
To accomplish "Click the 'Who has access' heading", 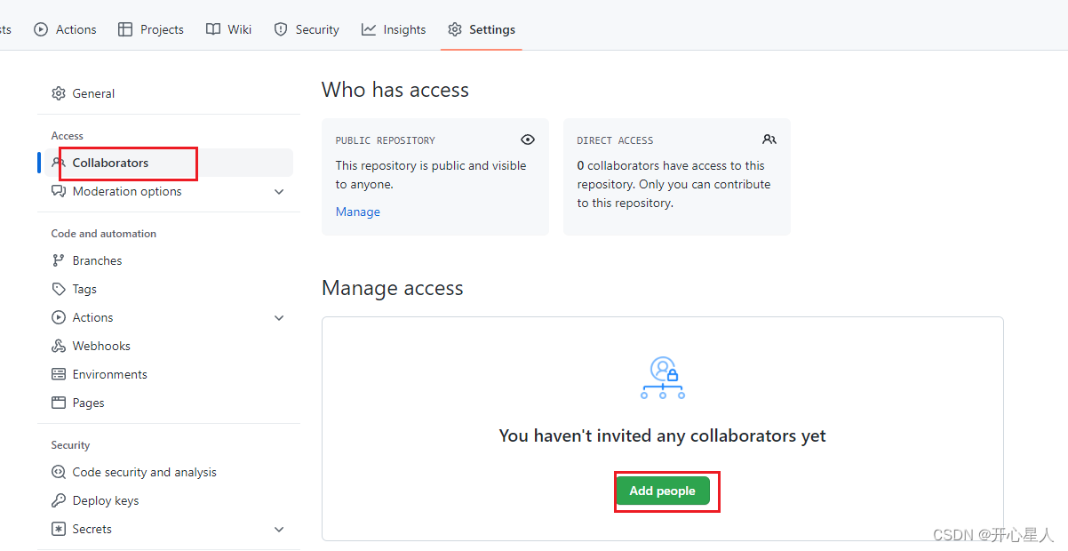I will [x=395, y=90].
